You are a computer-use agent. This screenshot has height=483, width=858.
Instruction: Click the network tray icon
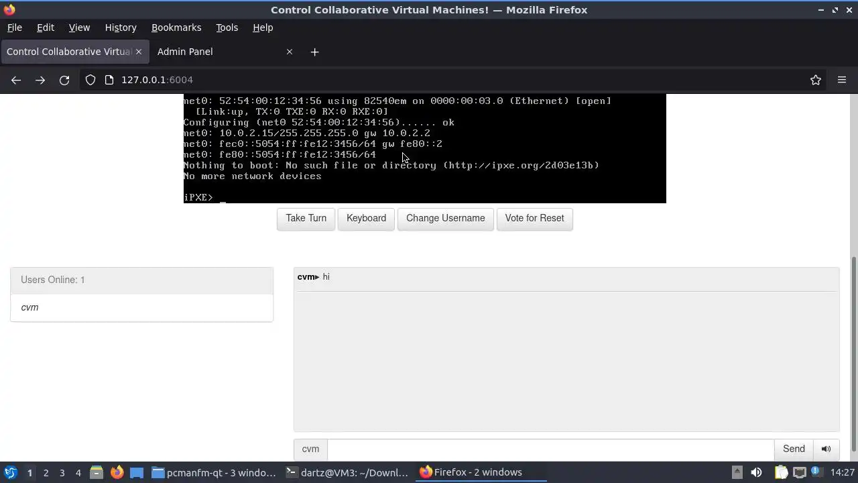click(x=799, y=472)
